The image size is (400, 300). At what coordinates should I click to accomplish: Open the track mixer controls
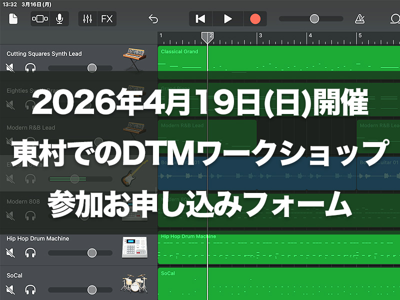(x=87, y=19)
